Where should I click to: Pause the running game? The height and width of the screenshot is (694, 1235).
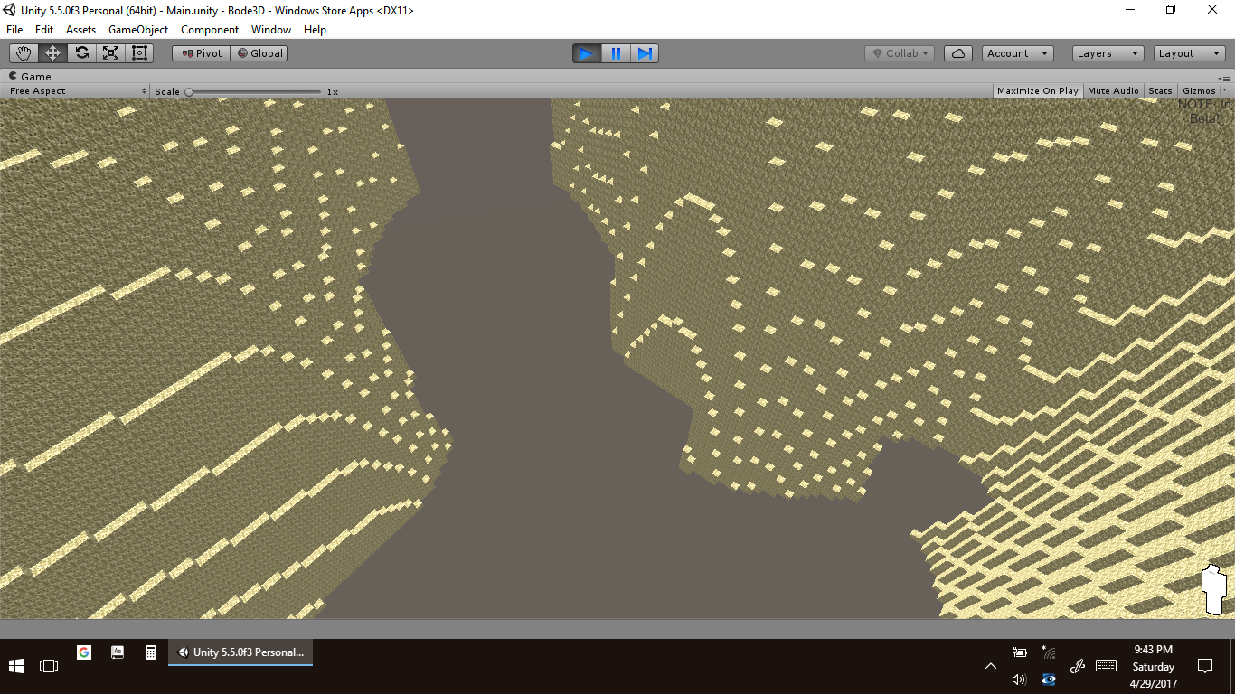(x=616, y=53)
